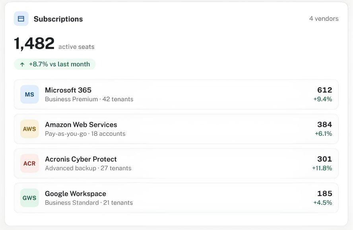
Task: Click Business Standard · 21 tenants text
Action: (x=89, y=203)
